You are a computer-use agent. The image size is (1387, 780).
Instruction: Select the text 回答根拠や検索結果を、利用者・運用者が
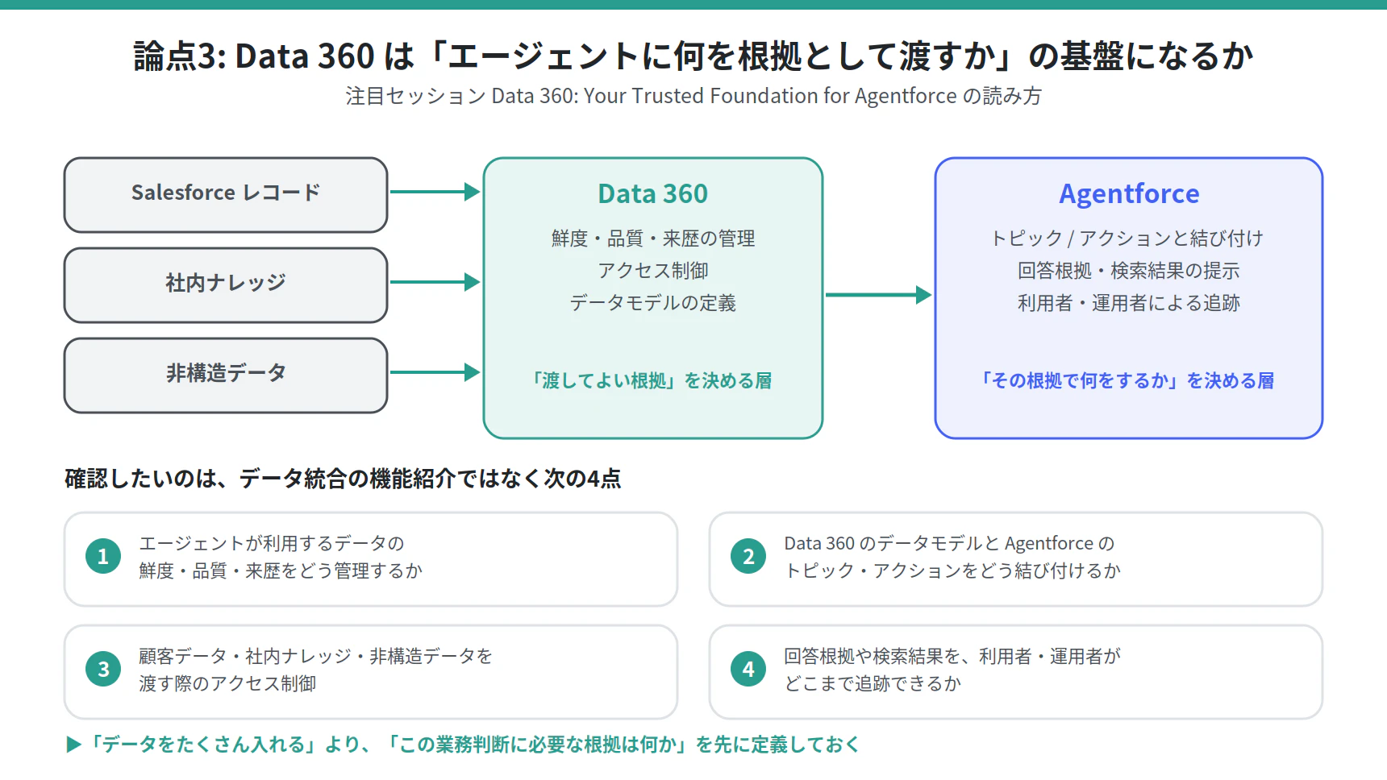[952, 656]
